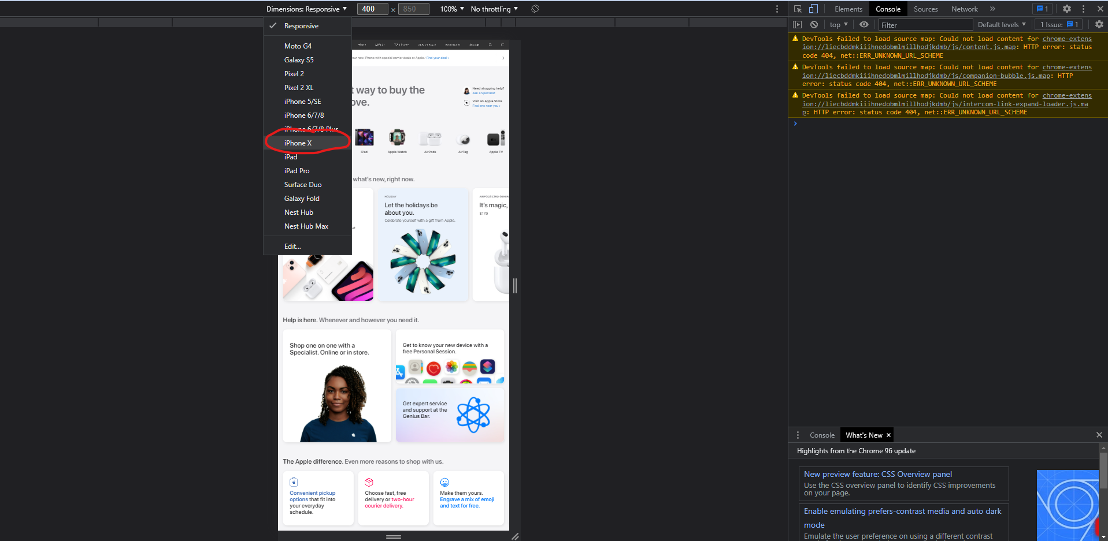This screenshot has width=1108, height=541.
Task: Open the intercom-link-expand-loader.js.map link
Action: tap(945, 104)
